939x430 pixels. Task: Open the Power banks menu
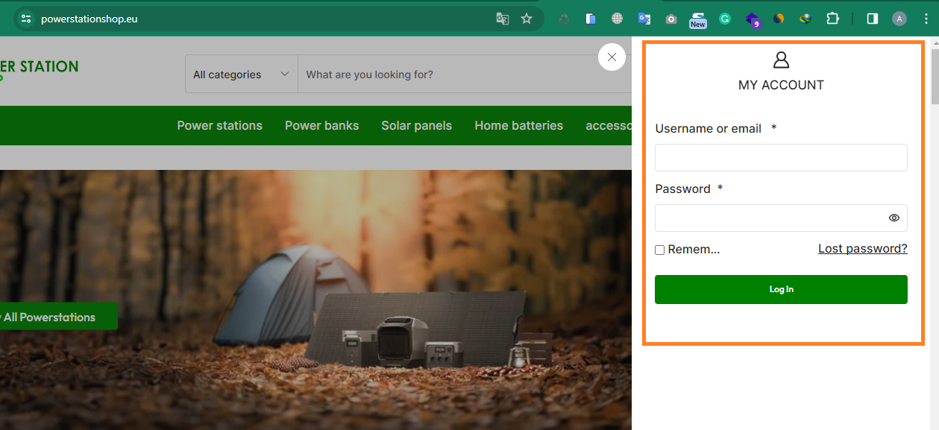point(321,125)
